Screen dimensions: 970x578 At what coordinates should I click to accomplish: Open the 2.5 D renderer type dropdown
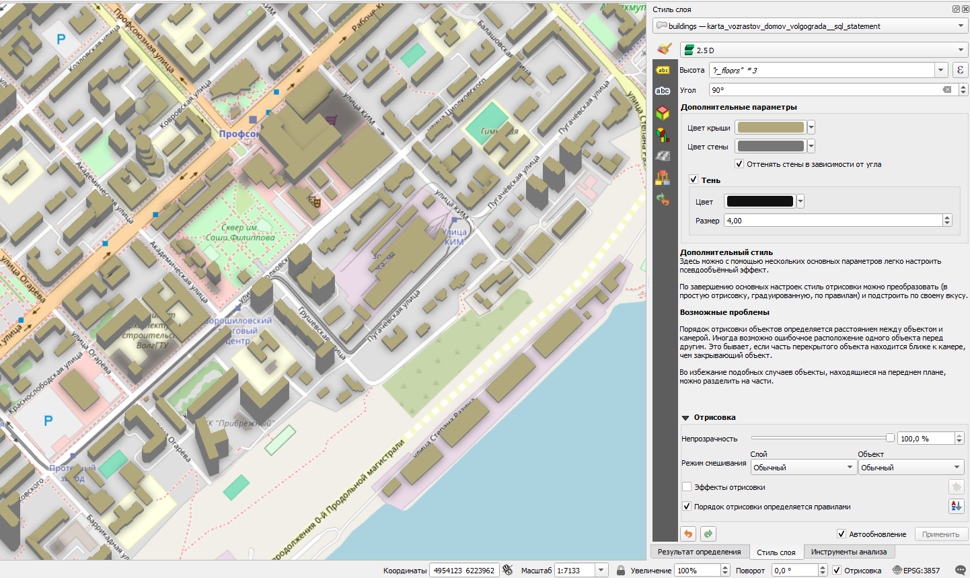[x=823, y=50]
